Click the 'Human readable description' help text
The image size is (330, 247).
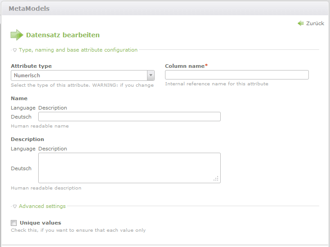[46, 188]
